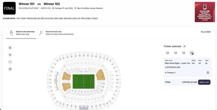
Task: Open the hospitality packages banner
Action: coord(205,12)
